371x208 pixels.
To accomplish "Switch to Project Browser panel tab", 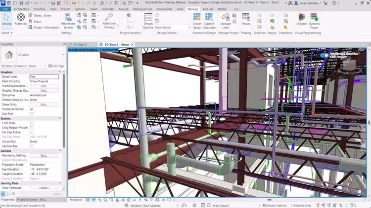I will [32, 200].
